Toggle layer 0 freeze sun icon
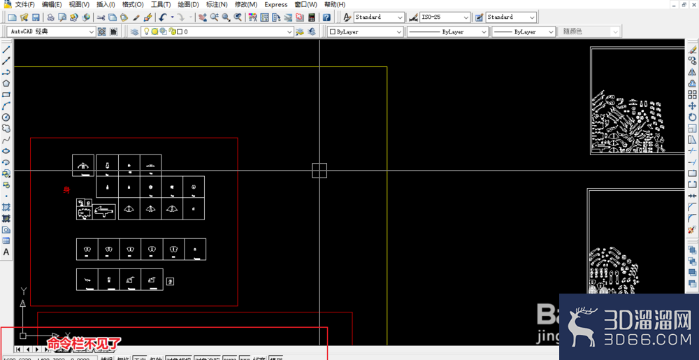 pyautogui.click(x=154, y=31)
